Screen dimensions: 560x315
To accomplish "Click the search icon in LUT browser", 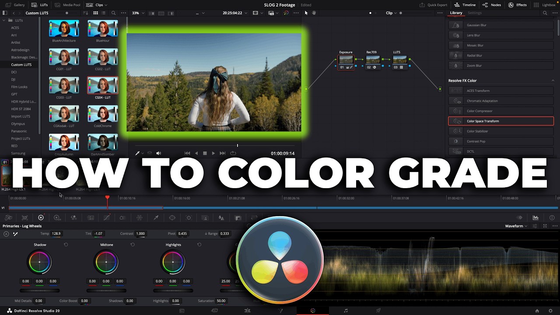I will pos(113,13).
